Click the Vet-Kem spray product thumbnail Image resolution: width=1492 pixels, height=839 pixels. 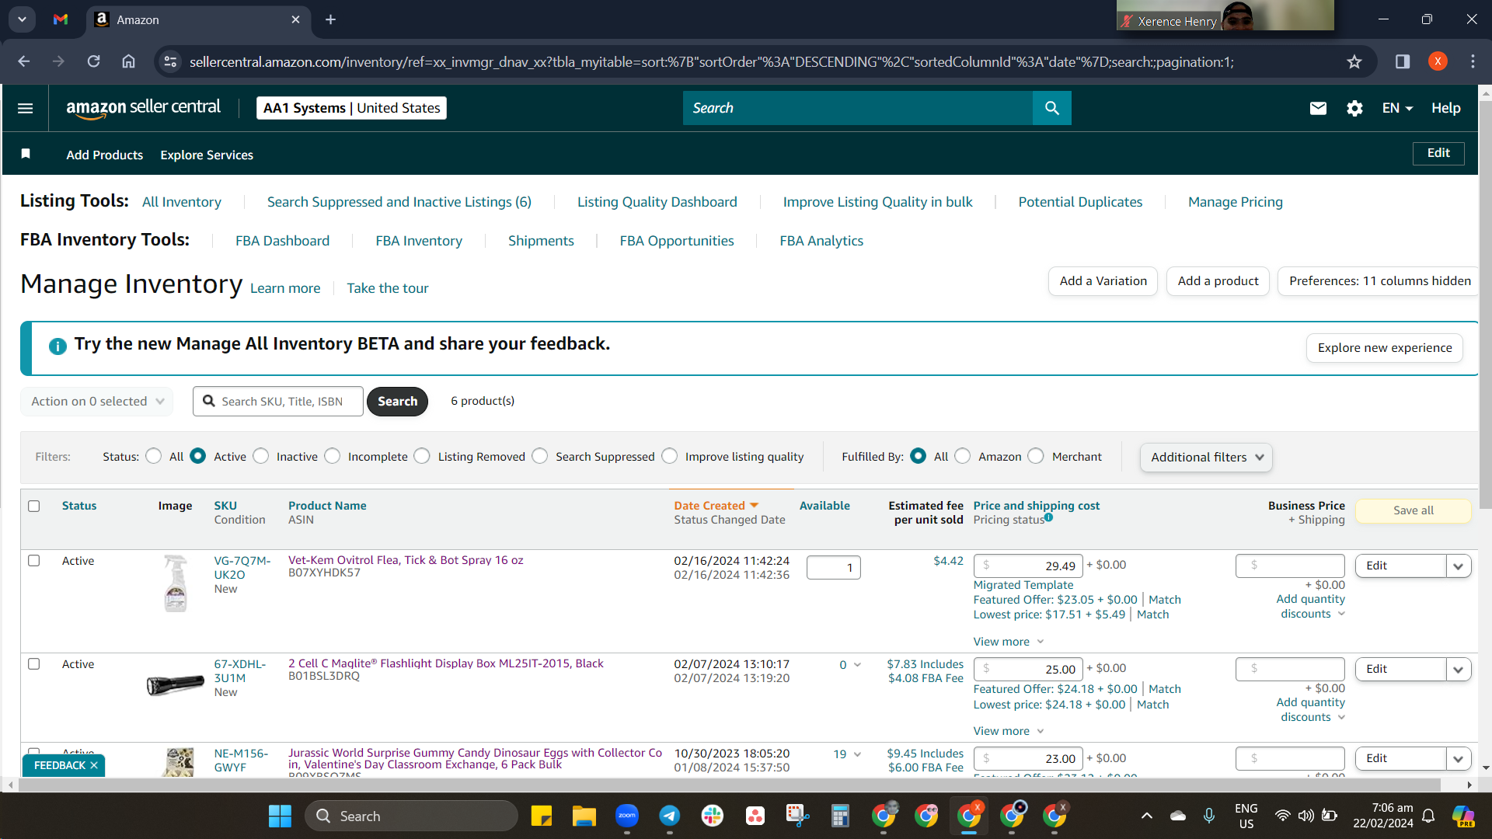(176, 583)
